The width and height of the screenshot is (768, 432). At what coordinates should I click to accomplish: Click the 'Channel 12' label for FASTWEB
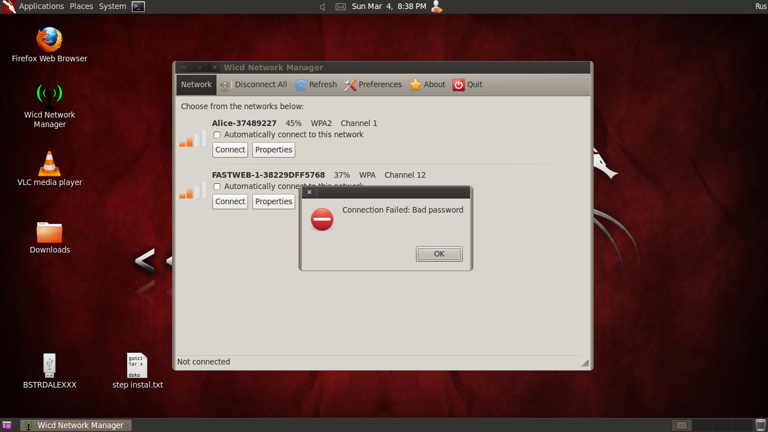click(x=405, y=175)
